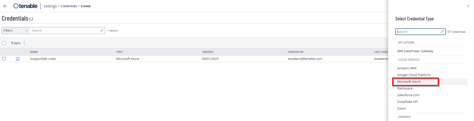Image resolution: width=474 pixels, height=121 pixels.
Task: Sort by the NAME column header
Action: [34, 52]
